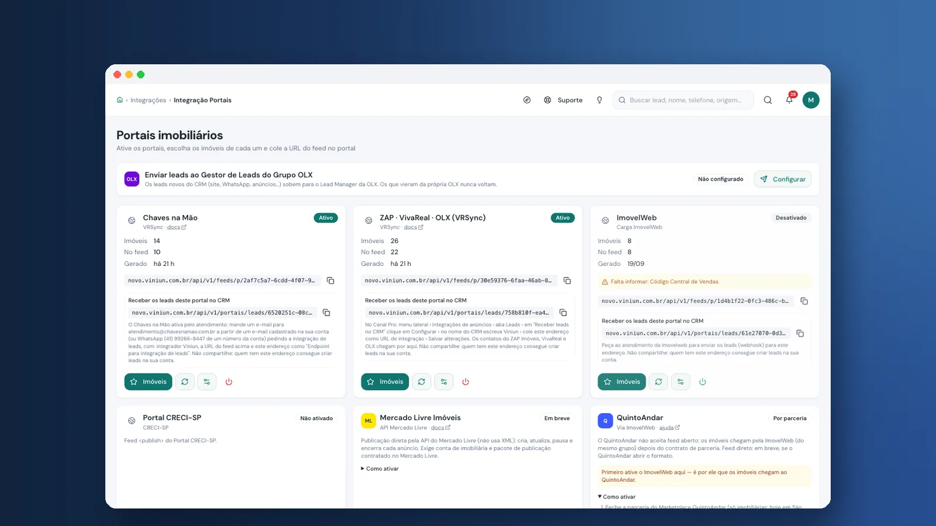Open the notifications bell

pyautogui.click(x=789, y=100)
